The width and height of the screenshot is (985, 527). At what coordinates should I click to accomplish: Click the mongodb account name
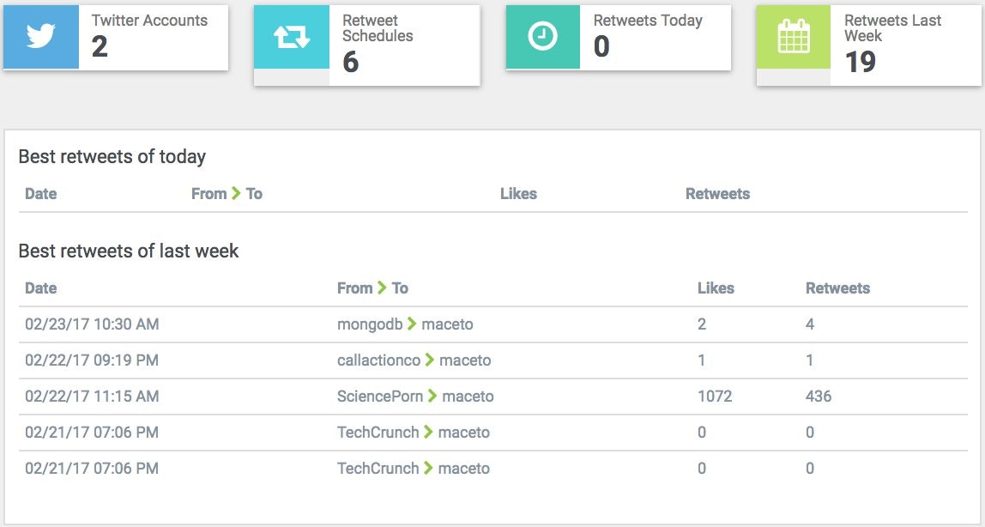point(370,324)
